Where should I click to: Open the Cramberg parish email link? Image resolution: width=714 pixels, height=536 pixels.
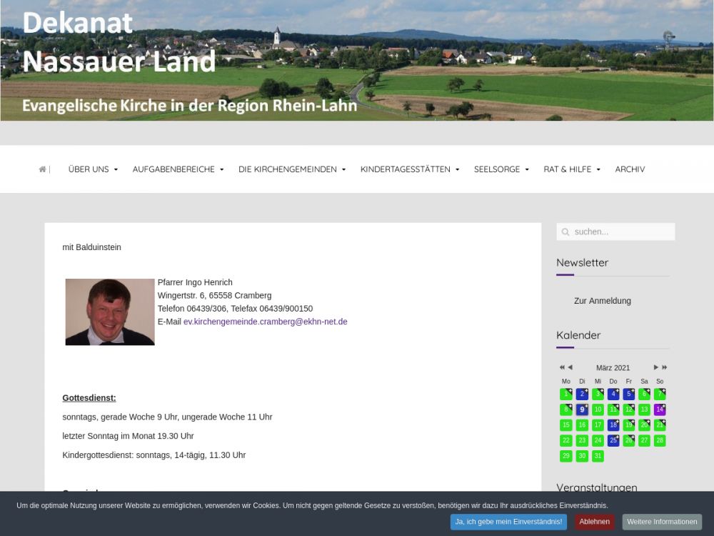[x=265, y=322]
